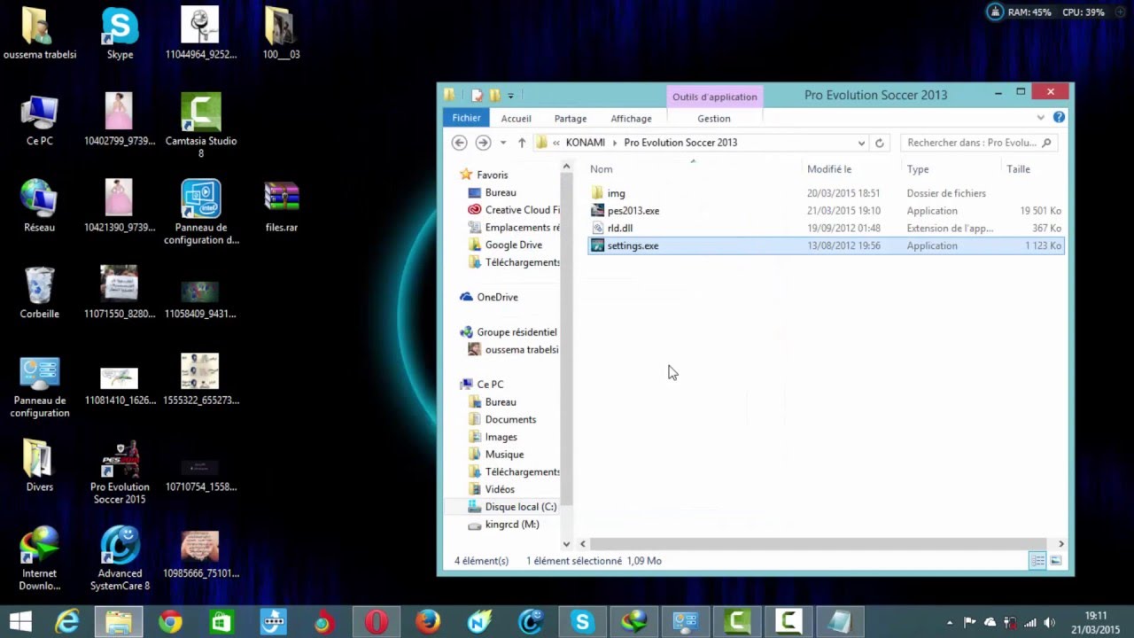Open the Camtasia Studio 8 desktop shortcut
The image size is (1134, 638).
point(201,125)
